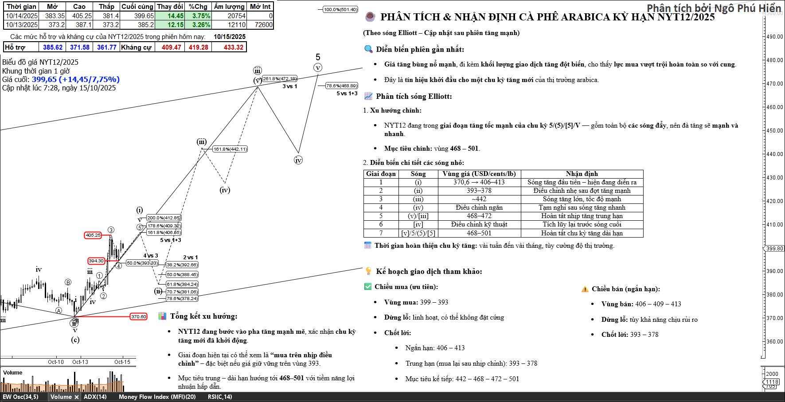This screenshot has width=785, height=402.
Task: Select the 100.0%(501.40) target label
Action: click(340, 10)
